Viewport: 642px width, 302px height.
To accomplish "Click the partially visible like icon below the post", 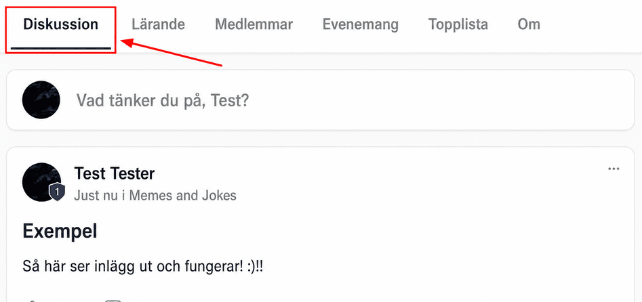I will [32, 301].
